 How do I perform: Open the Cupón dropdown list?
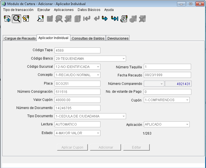click(187, 100)
